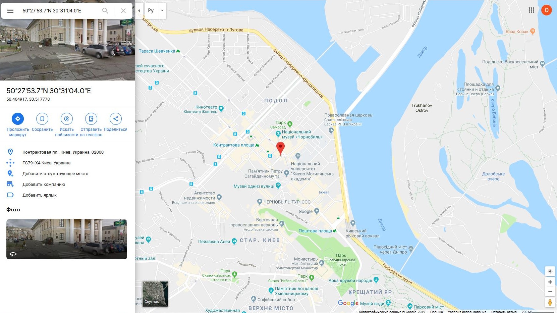Show your location button

[550, 271]
